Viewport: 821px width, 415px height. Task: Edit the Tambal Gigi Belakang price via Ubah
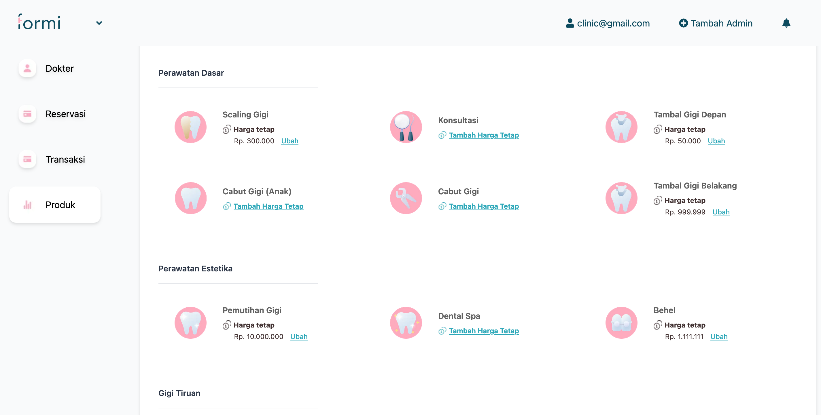(720, 212)
